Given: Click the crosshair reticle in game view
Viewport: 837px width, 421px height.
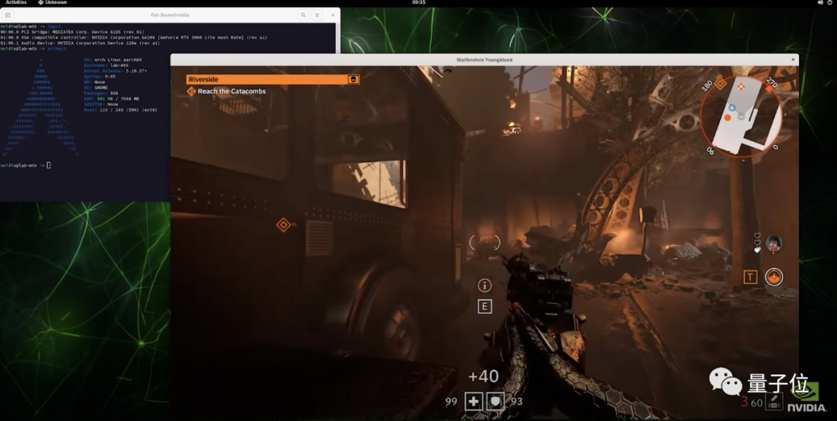Looking at the screenshot, I should tap(484, 243).
